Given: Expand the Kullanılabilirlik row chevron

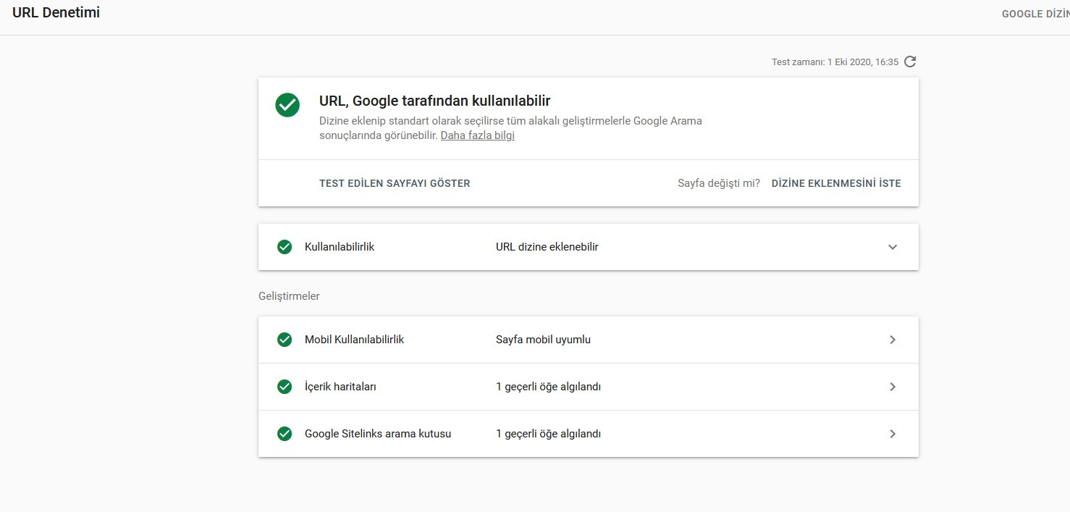Looking at the screenshot, I should pyautogui.click(x=893, y=247).
